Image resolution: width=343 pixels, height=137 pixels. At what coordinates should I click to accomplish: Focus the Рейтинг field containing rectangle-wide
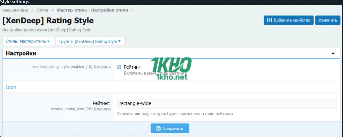(x=227, y=103)
